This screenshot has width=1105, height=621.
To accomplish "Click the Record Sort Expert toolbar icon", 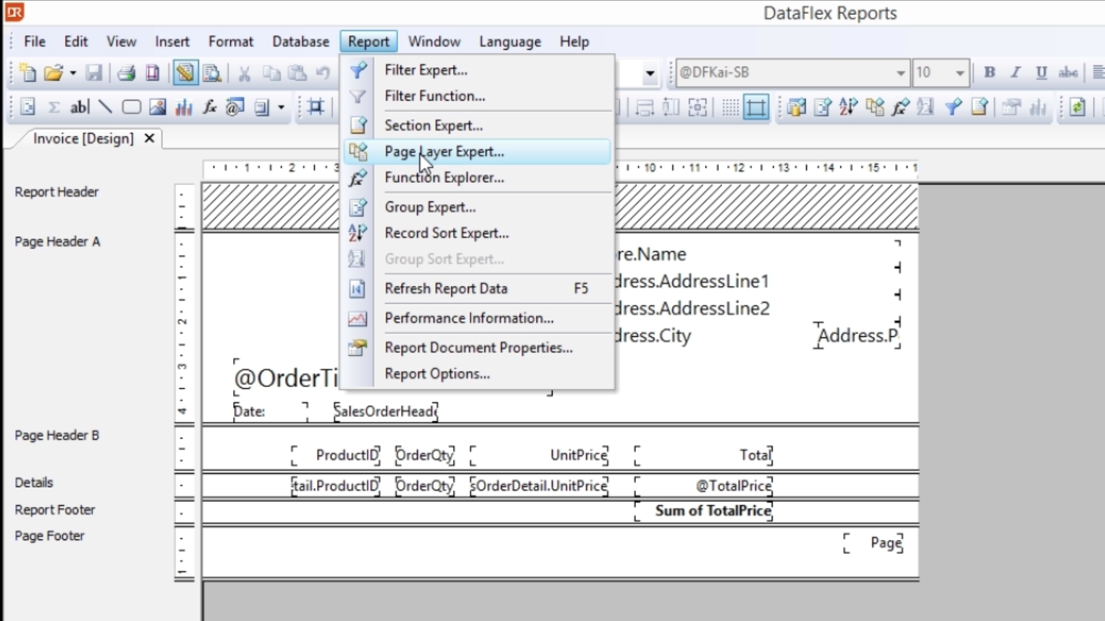I will pos(848,107).
